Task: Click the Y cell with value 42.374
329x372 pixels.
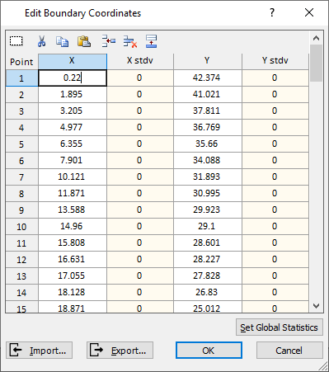Action: click(x=208, y=78)
